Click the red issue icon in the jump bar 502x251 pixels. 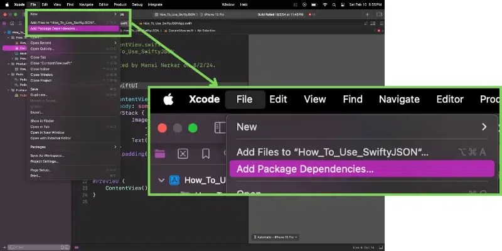379,30
